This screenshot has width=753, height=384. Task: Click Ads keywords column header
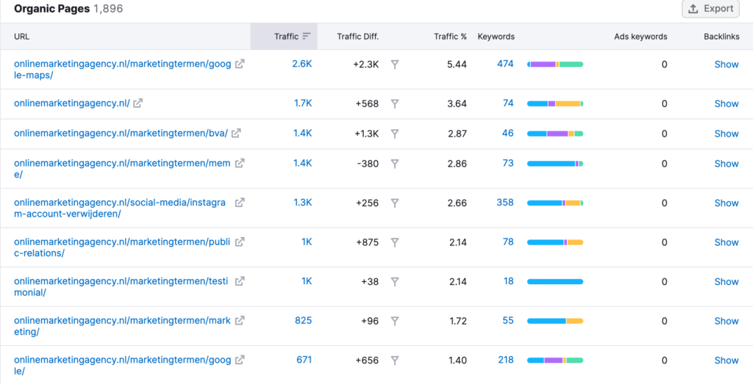[x=640, y=37]
